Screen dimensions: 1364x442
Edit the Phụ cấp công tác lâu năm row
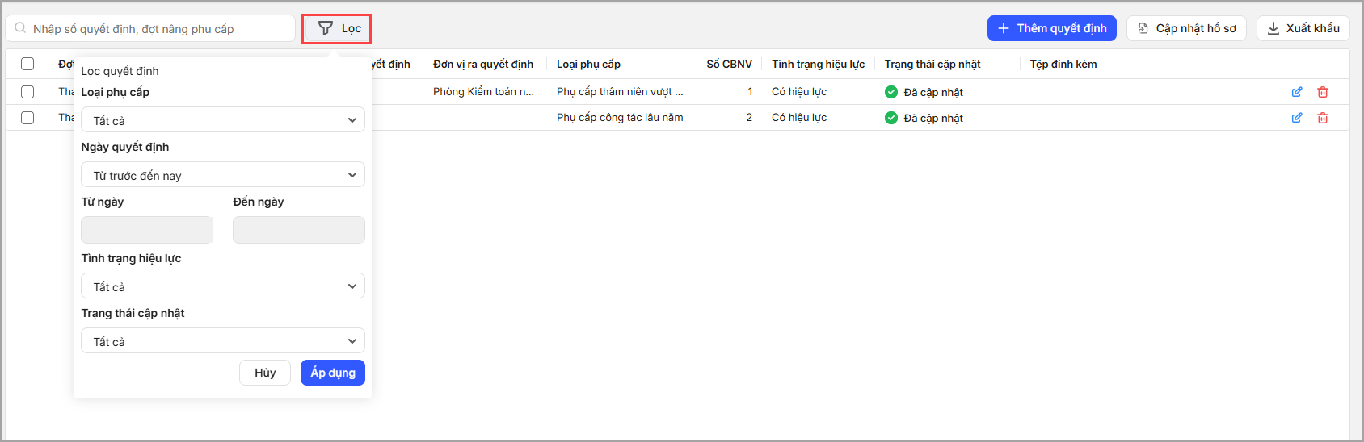pyautogui.click(x=1297, y=118)
